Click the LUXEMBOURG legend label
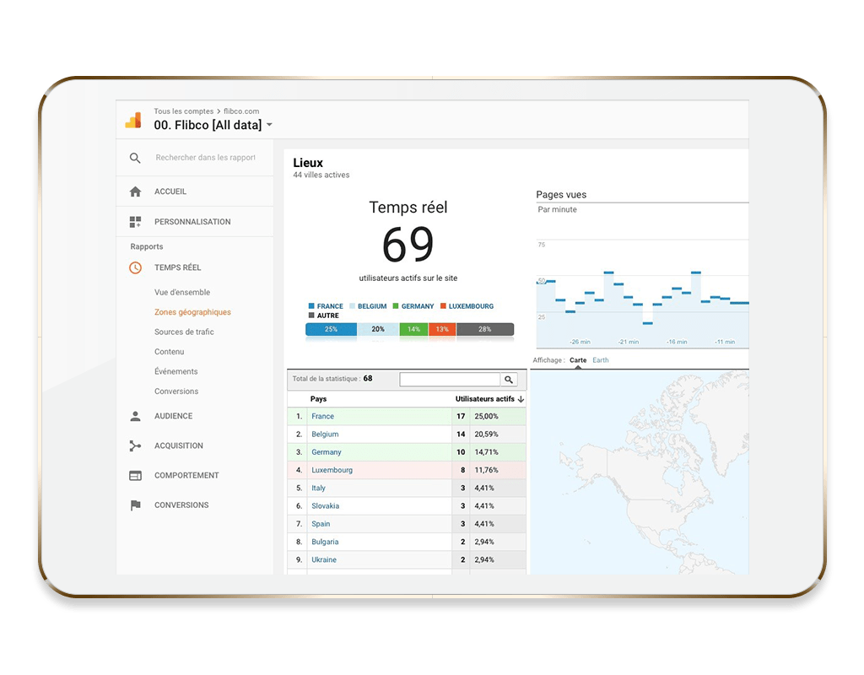Viewport: 864px width, 675px height. [x=471, y=306]
